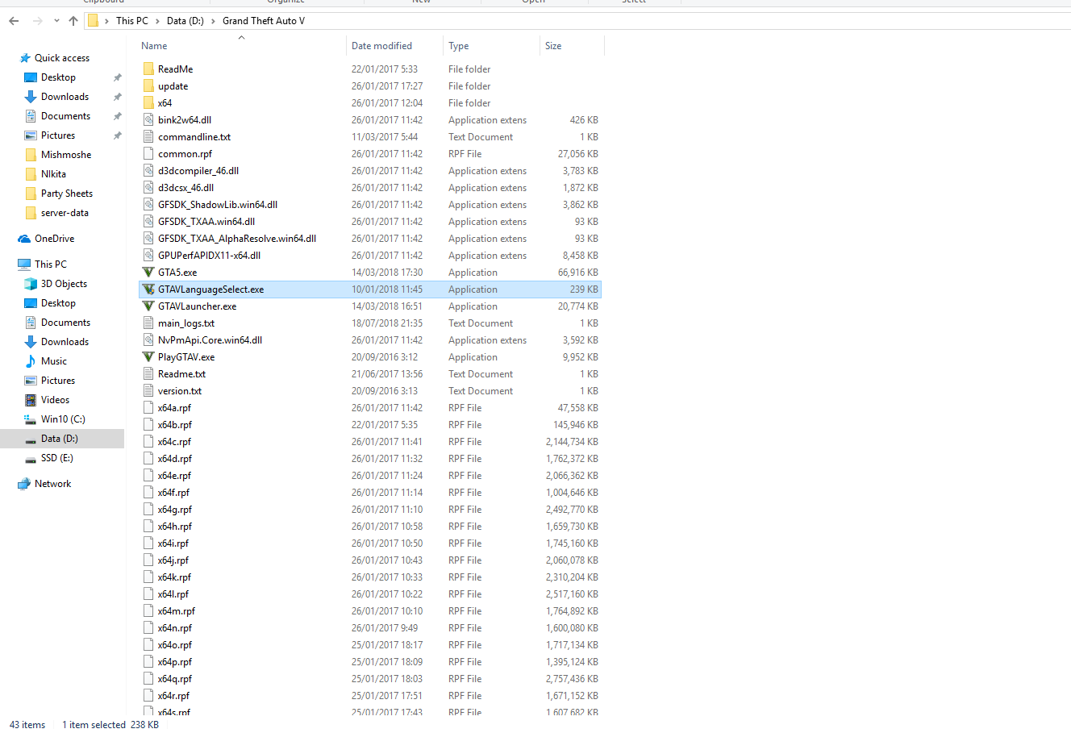Open Party Sheets folder in Quick access
1071x733 pixels.
pos(66,194)
